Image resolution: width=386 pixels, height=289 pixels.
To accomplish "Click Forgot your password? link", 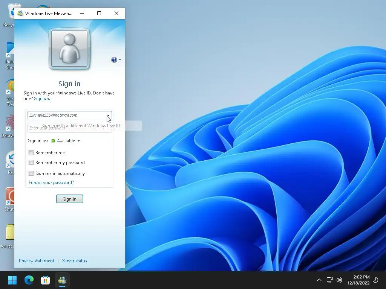I will (x=51, y=183).
